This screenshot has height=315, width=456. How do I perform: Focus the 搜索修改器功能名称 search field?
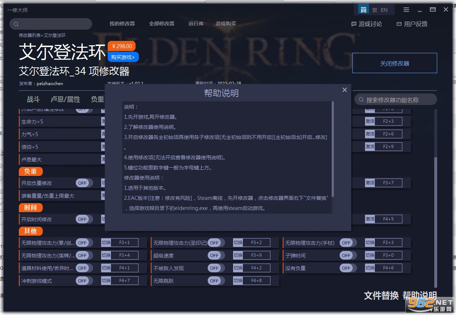(x=396, y=100)
